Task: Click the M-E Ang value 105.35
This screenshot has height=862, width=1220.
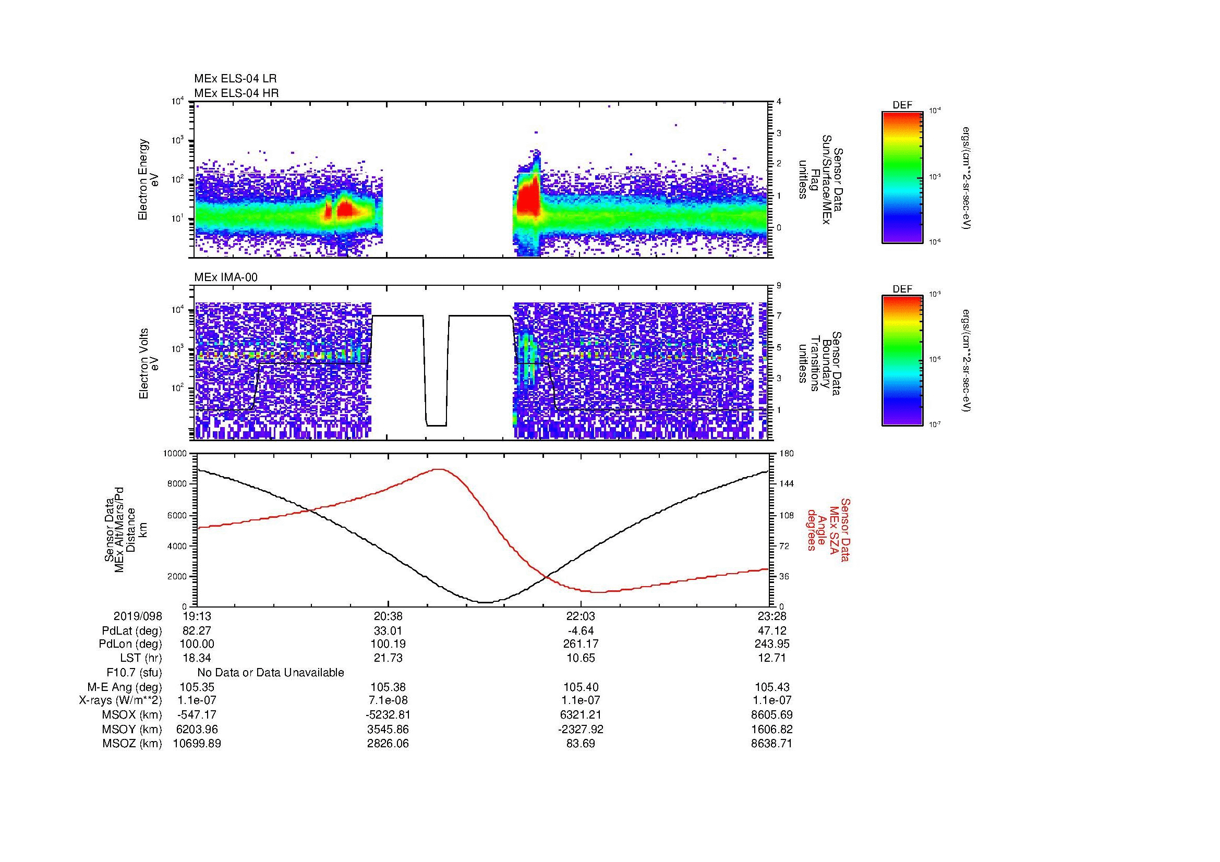Action: (x=198, y=687)
